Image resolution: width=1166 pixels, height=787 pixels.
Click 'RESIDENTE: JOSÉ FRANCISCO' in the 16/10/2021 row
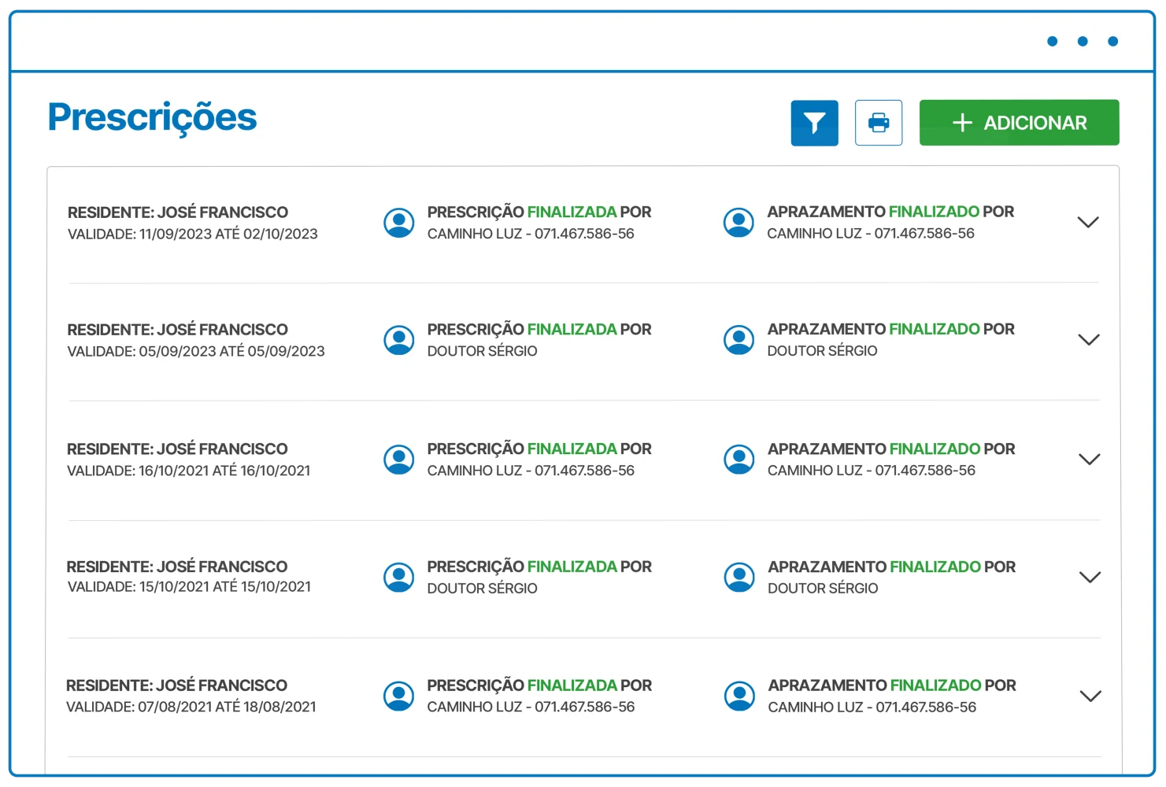point(177,449)
